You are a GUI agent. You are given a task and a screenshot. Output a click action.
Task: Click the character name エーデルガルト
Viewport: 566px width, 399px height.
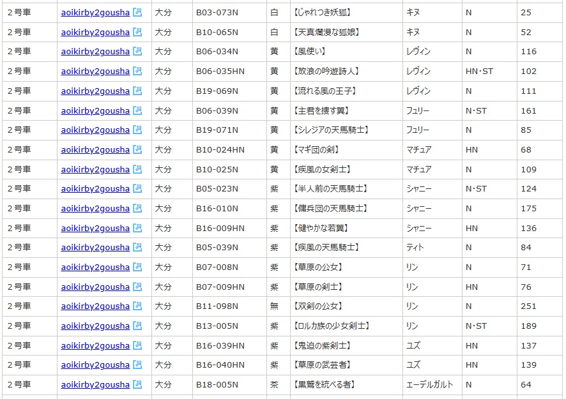coord(429,384)
